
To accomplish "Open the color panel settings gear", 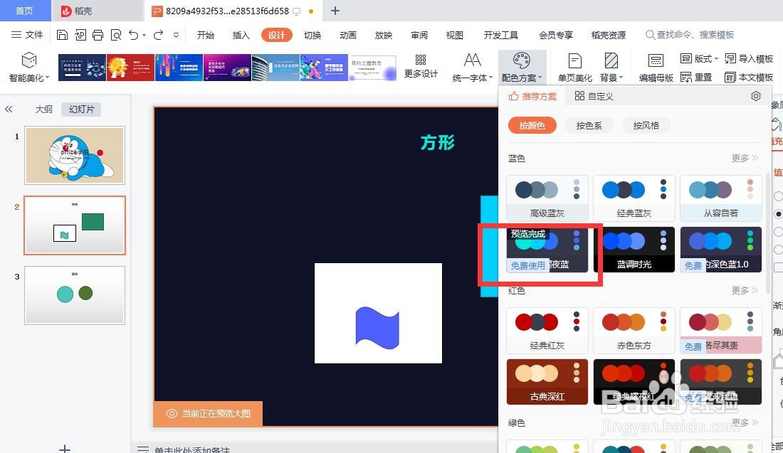I will (756, 96).
